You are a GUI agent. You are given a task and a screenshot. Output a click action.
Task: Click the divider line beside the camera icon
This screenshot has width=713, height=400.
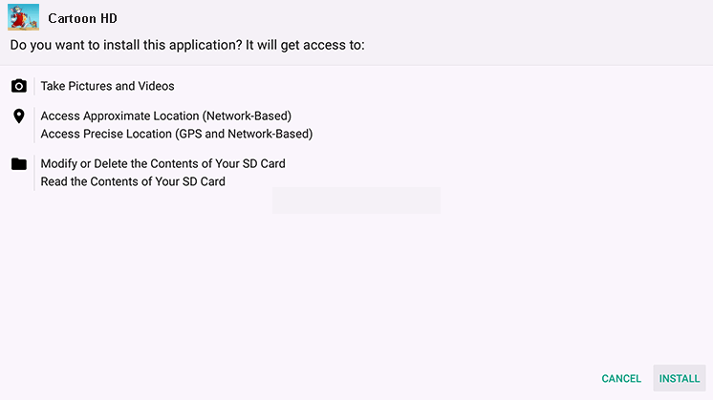(34, 86)
